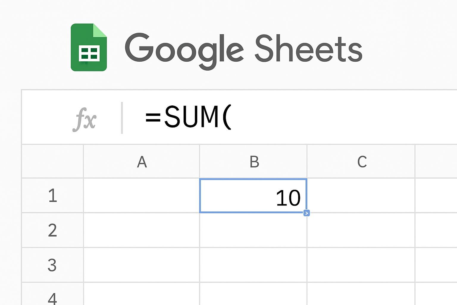
Task: Click the green Google Sheets logo icon
Action: [x=89, y=47]
